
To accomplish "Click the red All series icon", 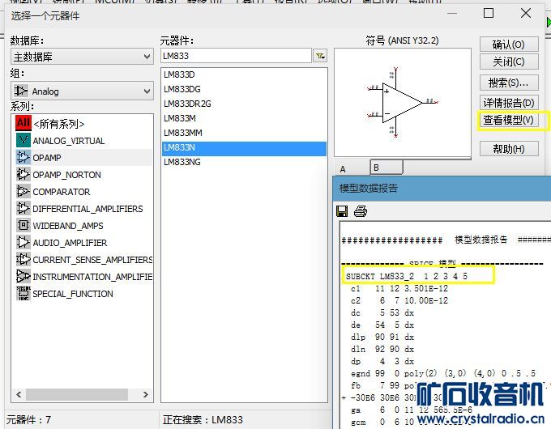I will 23,123.
